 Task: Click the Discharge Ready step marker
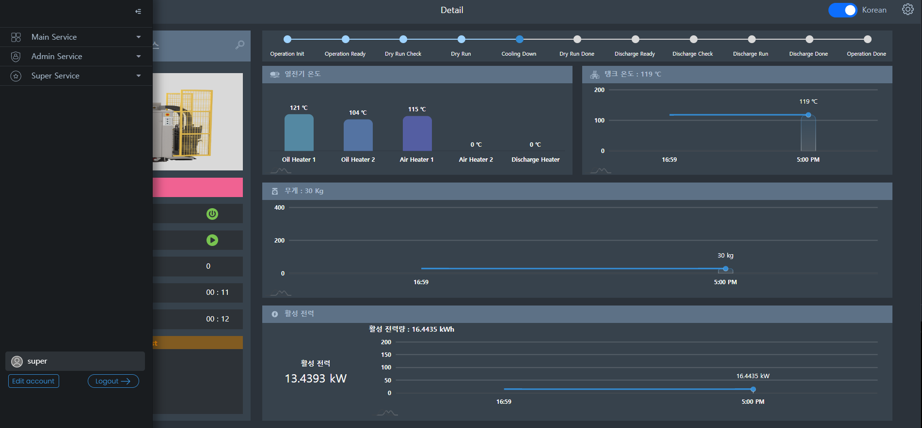(x=635, y=39)
